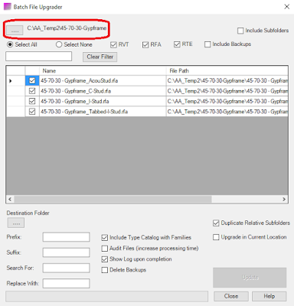
Task: Toggle Show Log upon completion
Action: tap(105, 259)
